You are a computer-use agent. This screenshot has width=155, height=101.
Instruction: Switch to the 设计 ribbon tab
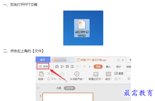(x=119, y=67)
